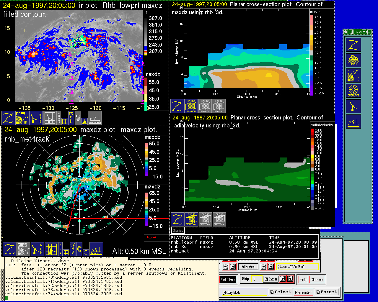Click the Set Time button
The width and height of the screenshot is (378, 302).
tap(228, 280)
